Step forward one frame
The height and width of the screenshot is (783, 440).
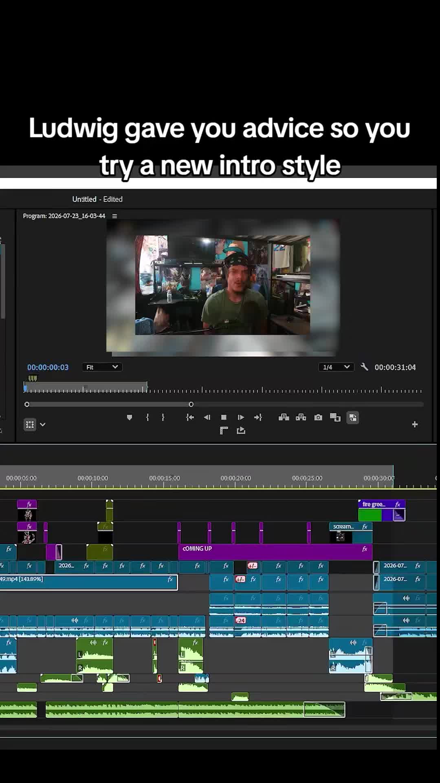241,417
